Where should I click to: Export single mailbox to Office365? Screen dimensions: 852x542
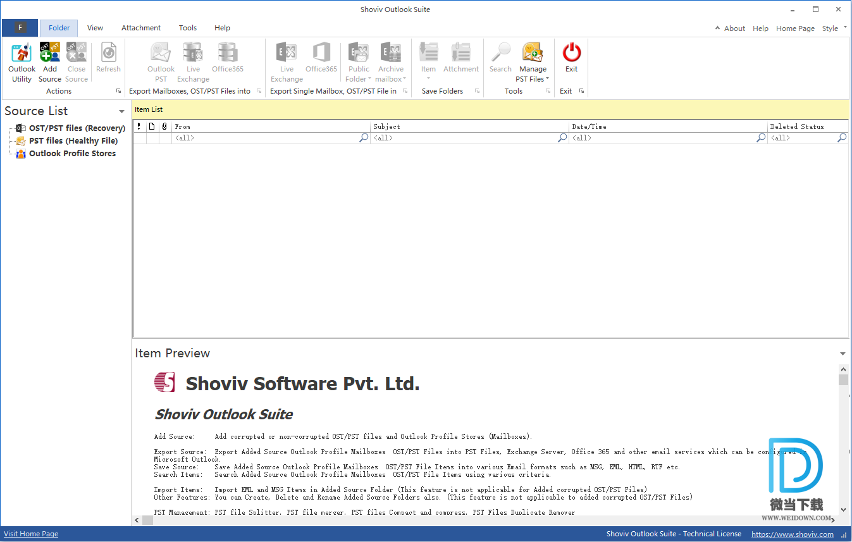321,58
